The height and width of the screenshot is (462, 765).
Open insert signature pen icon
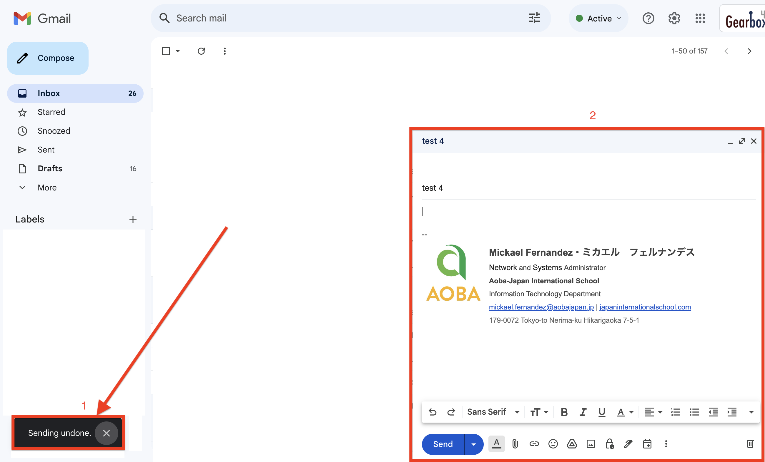[x=628, y=444]
